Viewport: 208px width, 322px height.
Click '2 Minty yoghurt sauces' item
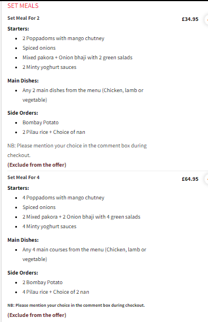click(49, 67)
